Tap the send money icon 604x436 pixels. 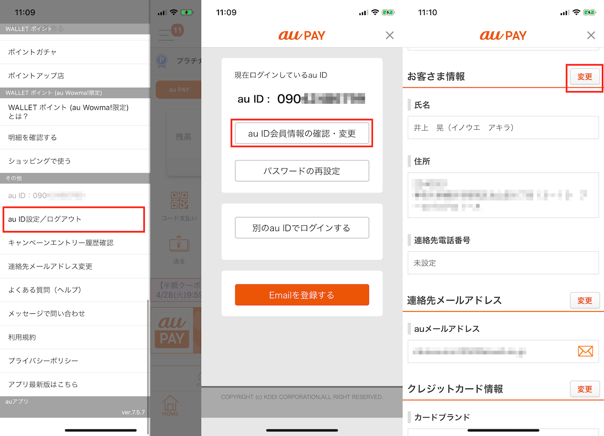pos(179,244)
